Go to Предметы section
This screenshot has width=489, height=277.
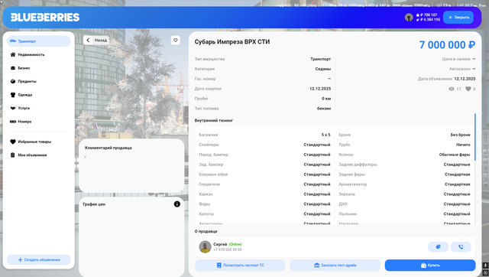[39, 82]
